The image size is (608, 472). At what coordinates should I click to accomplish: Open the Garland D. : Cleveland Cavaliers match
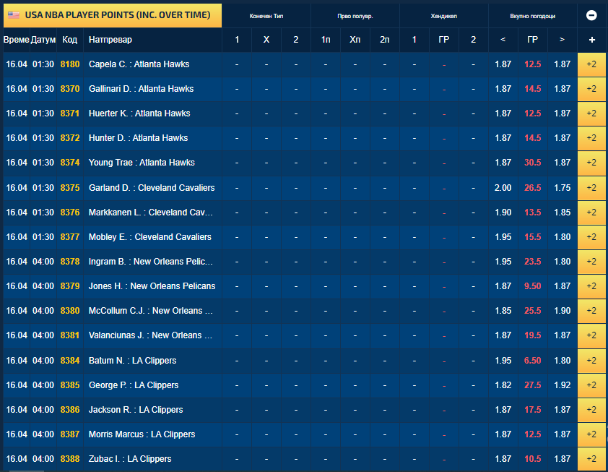[x=152, y=188]
